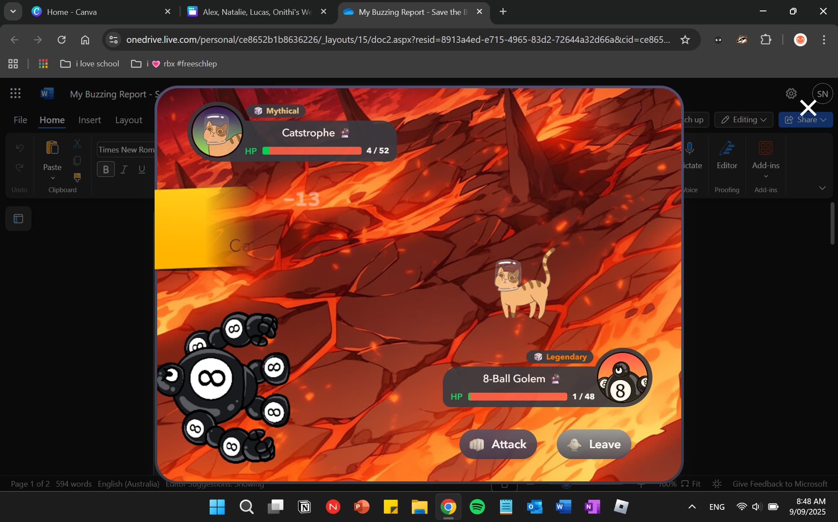Select the Format Painter icon
The height and width of the screenshot is (522, 838).
pyautogui.click(x=77, y=177)
